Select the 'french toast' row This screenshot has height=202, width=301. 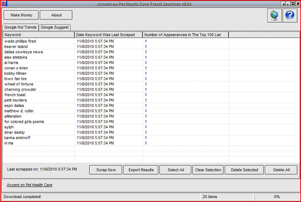[151, 95]
